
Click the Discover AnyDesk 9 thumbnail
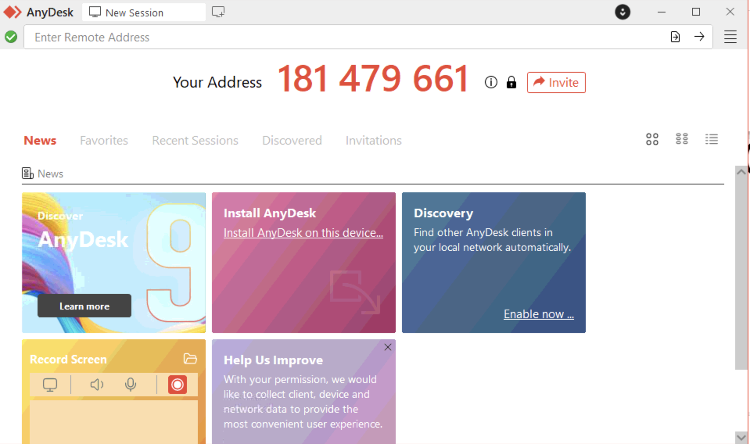[x=114, y=262]
